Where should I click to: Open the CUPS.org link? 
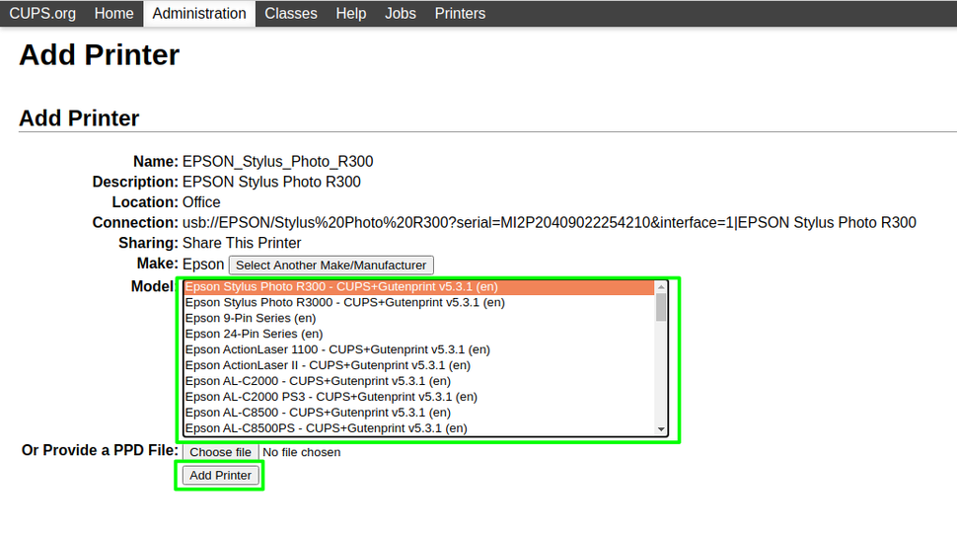point(42,14)
